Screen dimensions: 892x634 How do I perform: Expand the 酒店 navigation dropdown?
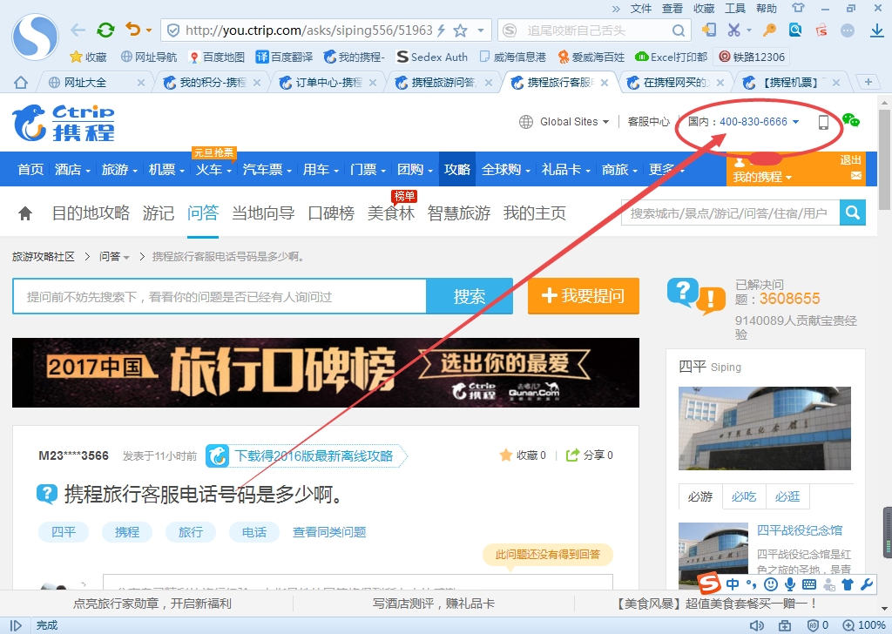(88, 170)
